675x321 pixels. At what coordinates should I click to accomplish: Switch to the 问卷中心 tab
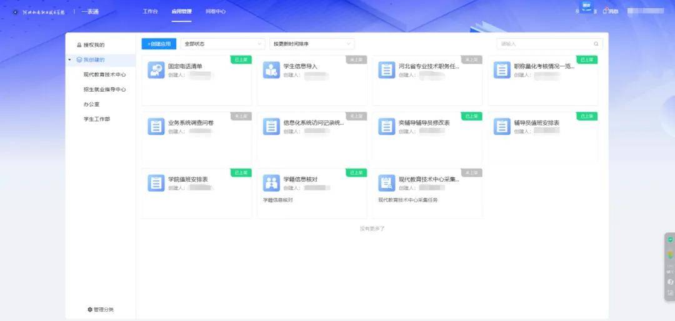[x=216, y=11]
